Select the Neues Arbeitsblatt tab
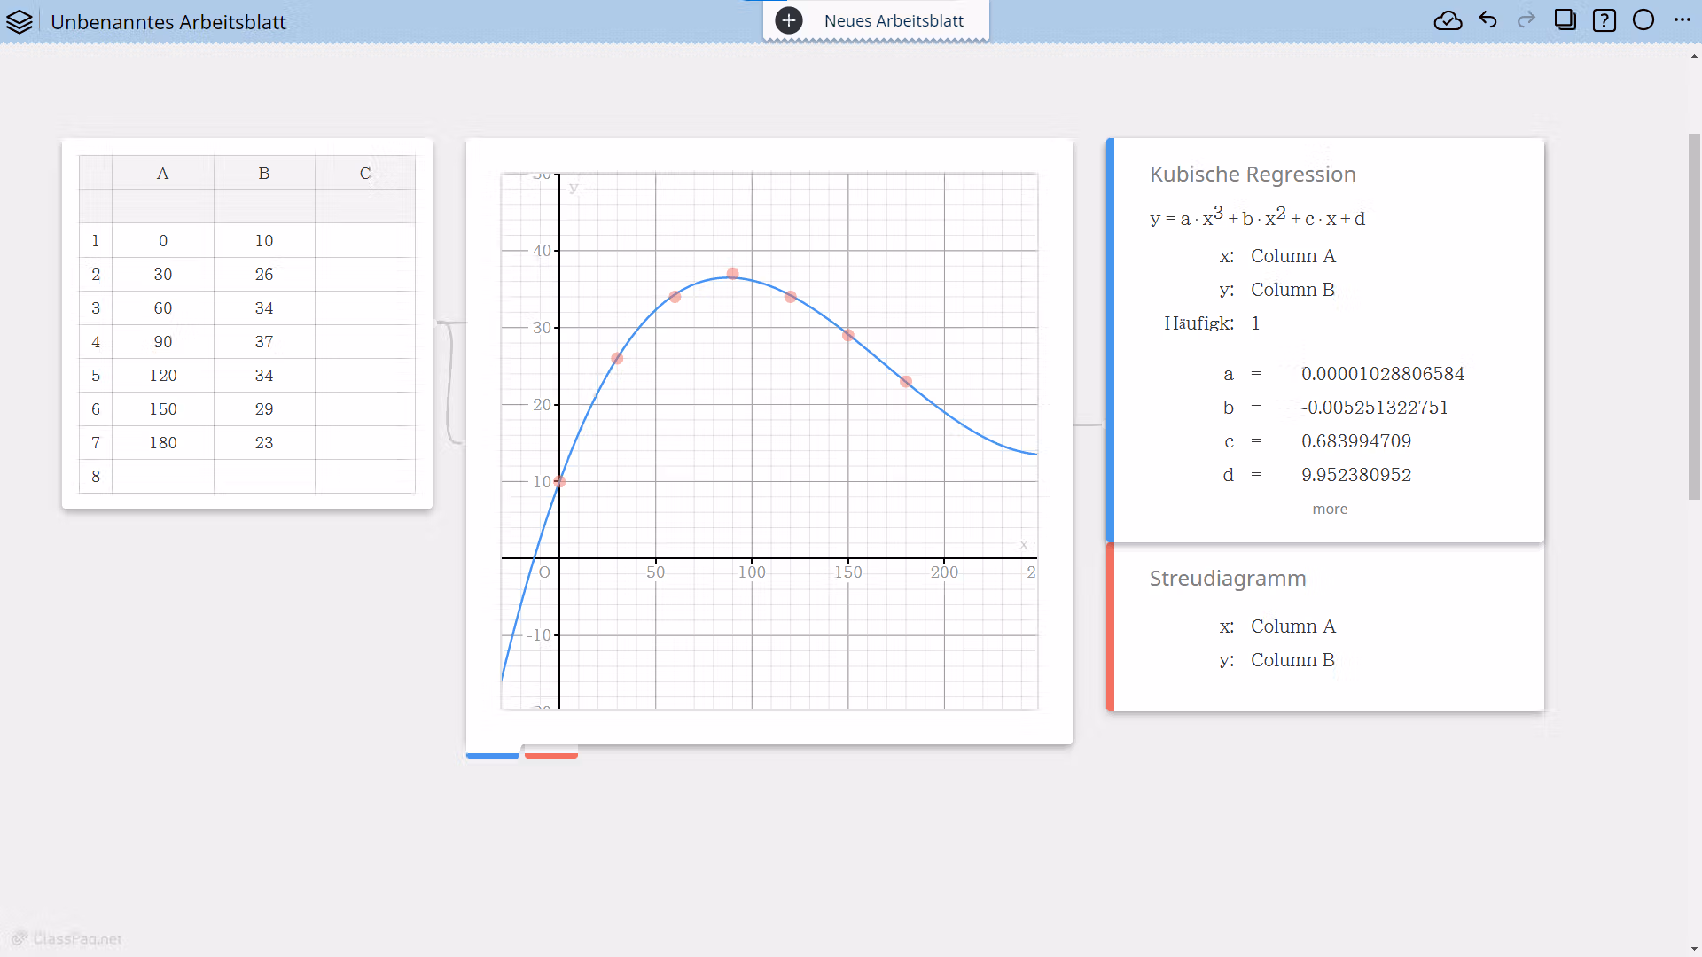The width and height of the screenshot is (1702, 957). pyautogui.click(x=893, y=20)
